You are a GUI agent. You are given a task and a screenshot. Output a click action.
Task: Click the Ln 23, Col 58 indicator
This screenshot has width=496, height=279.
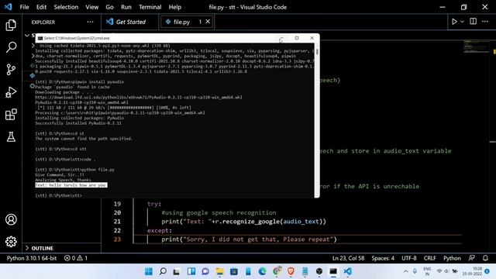pyautogui.click(x=348, y=258)
